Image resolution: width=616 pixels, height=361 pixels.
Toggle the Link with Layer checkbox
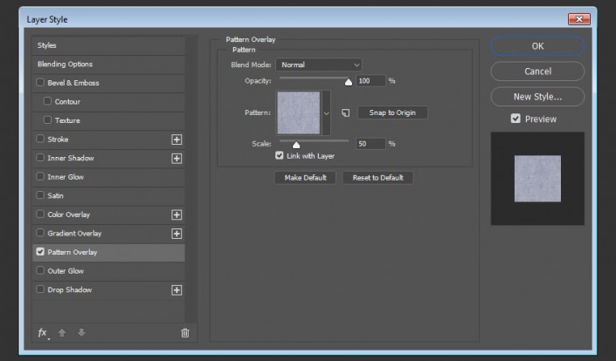(280, 156)
